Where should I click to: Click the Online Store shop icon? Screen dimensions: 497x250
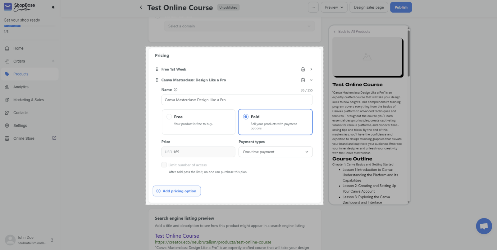tap(7, 138)
